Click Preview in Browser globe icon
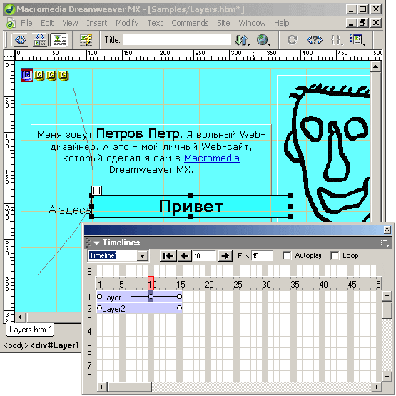The image size is (396, 396). [263, 40]
